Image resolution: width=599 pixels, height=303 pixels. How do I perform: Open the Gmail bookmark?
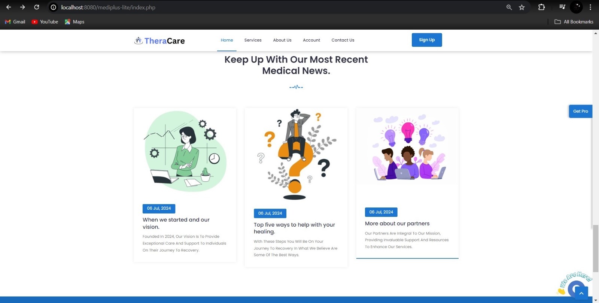coord(15,22)
